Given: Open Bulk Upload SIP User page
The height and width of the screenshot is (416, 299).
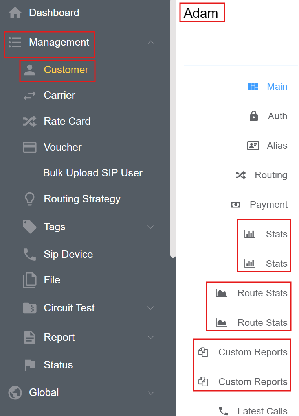Looking at the screenshot, I should pos(93,173).
